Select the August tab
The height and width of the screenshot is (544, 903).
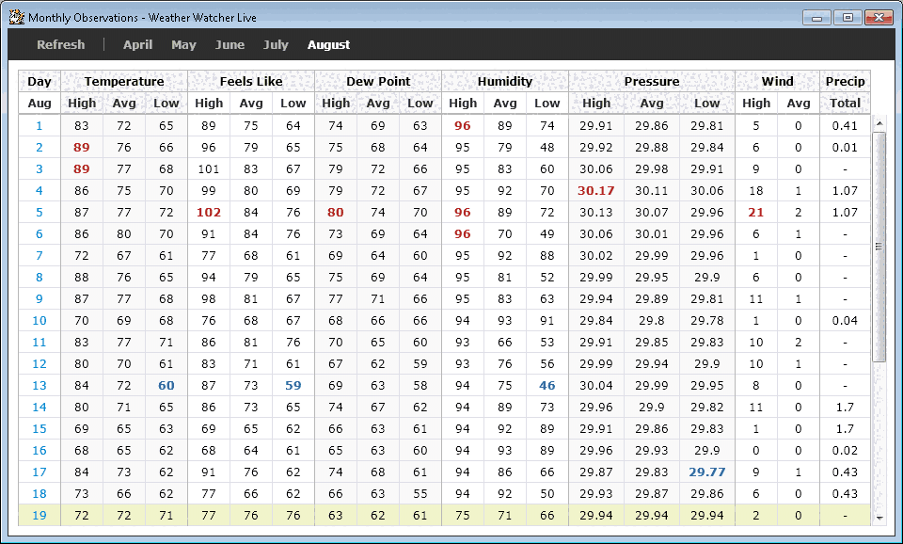pos(328,44)
